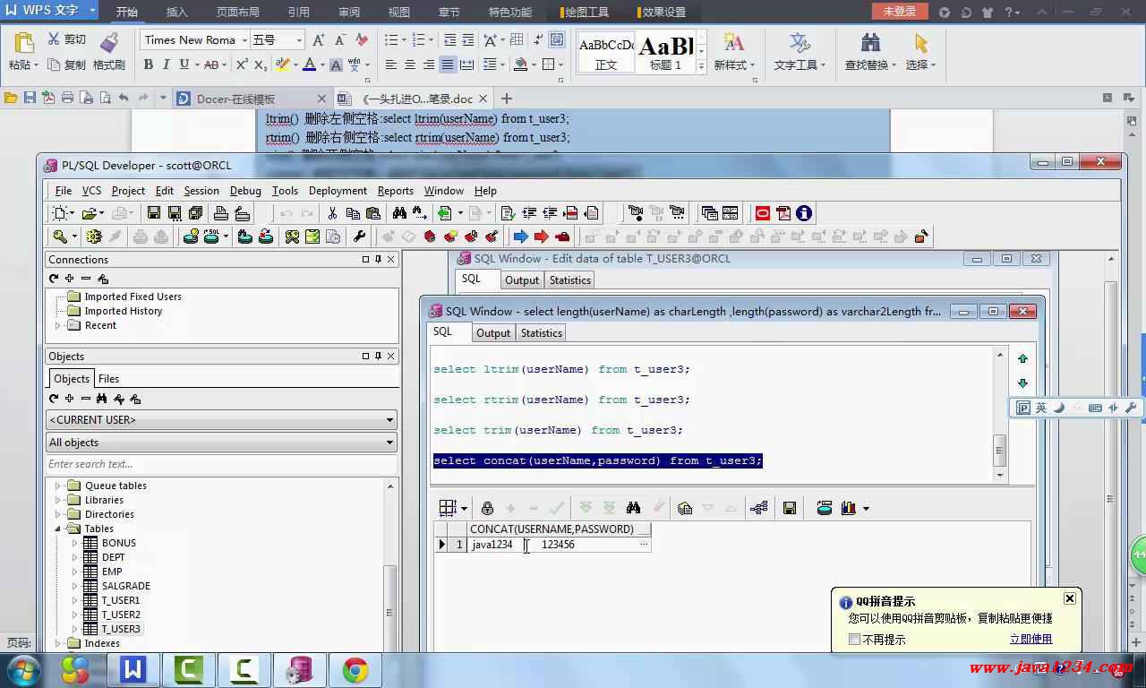
Task: Click the 未登录 login button in WPS
Action: point(900,12)
